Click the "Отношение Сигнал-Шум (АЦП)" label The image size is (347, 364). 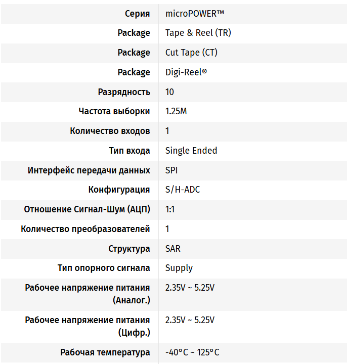(x=87, y=209)
